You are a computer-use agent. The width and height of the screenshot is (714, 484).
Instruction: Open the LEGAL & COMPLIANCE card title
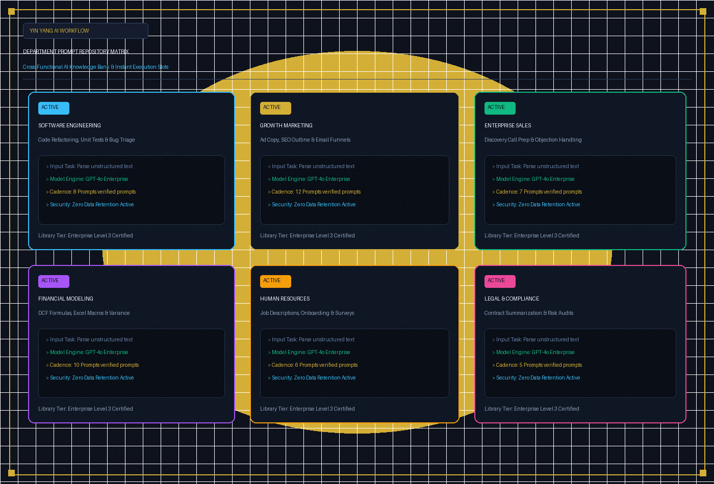[512, 299]
